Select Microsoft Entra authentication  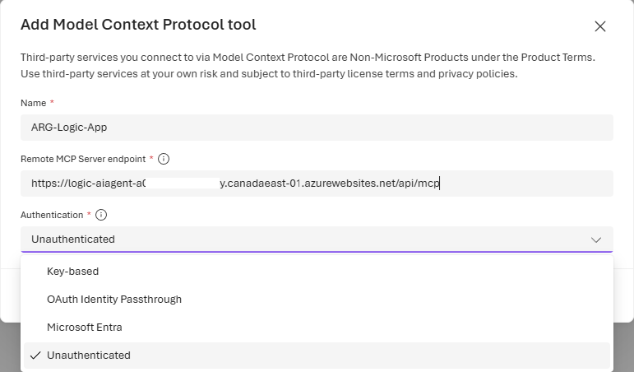pyautogui.click(x=84, y=327)
